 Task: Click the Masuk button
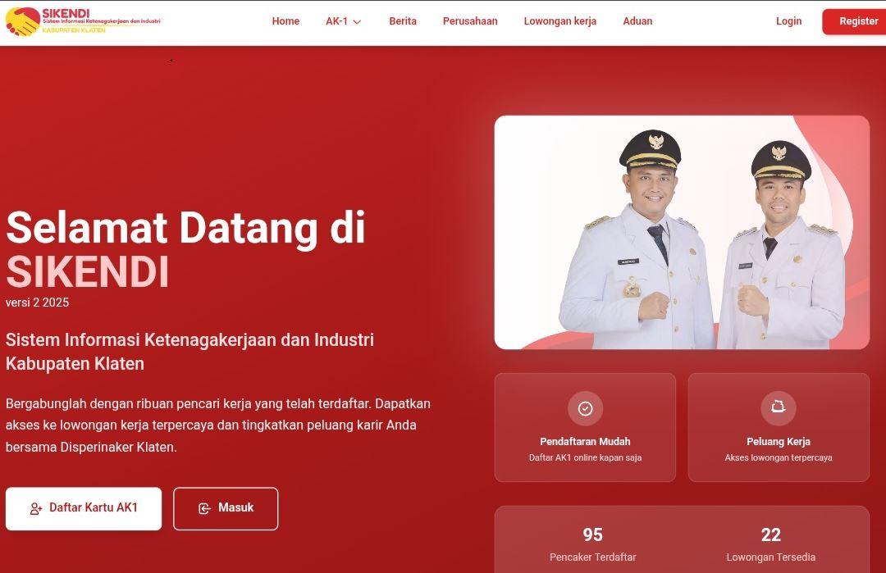pyautogui.click(x=226, y=508)
